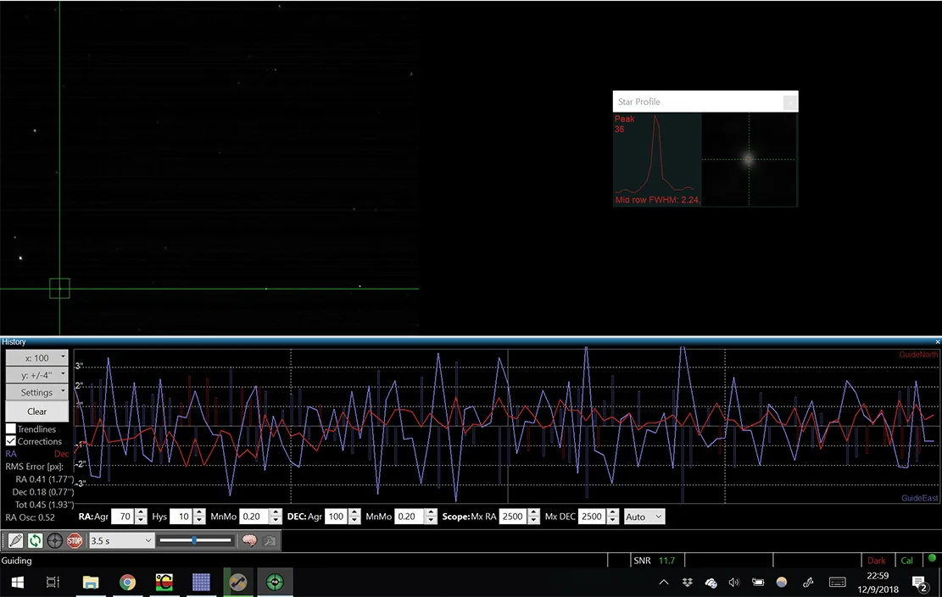Open File Explorer from the taskbar
This screenshot has width=942, height=597.
[x=91, y=582]
